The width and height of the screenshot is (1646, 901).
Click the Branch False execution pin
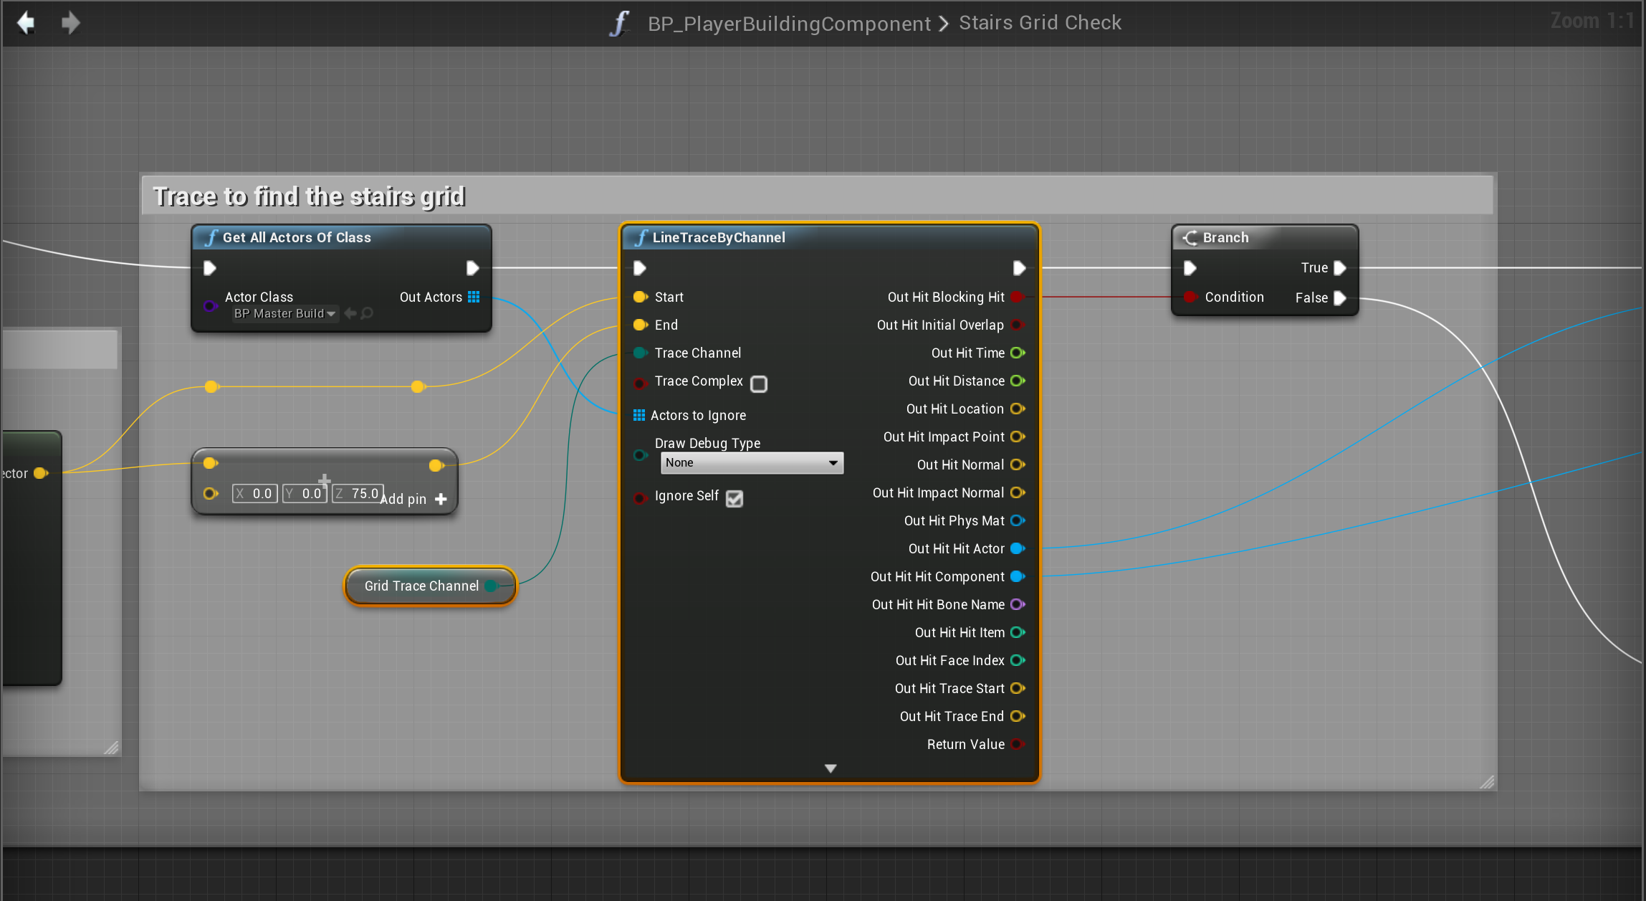1339,298
